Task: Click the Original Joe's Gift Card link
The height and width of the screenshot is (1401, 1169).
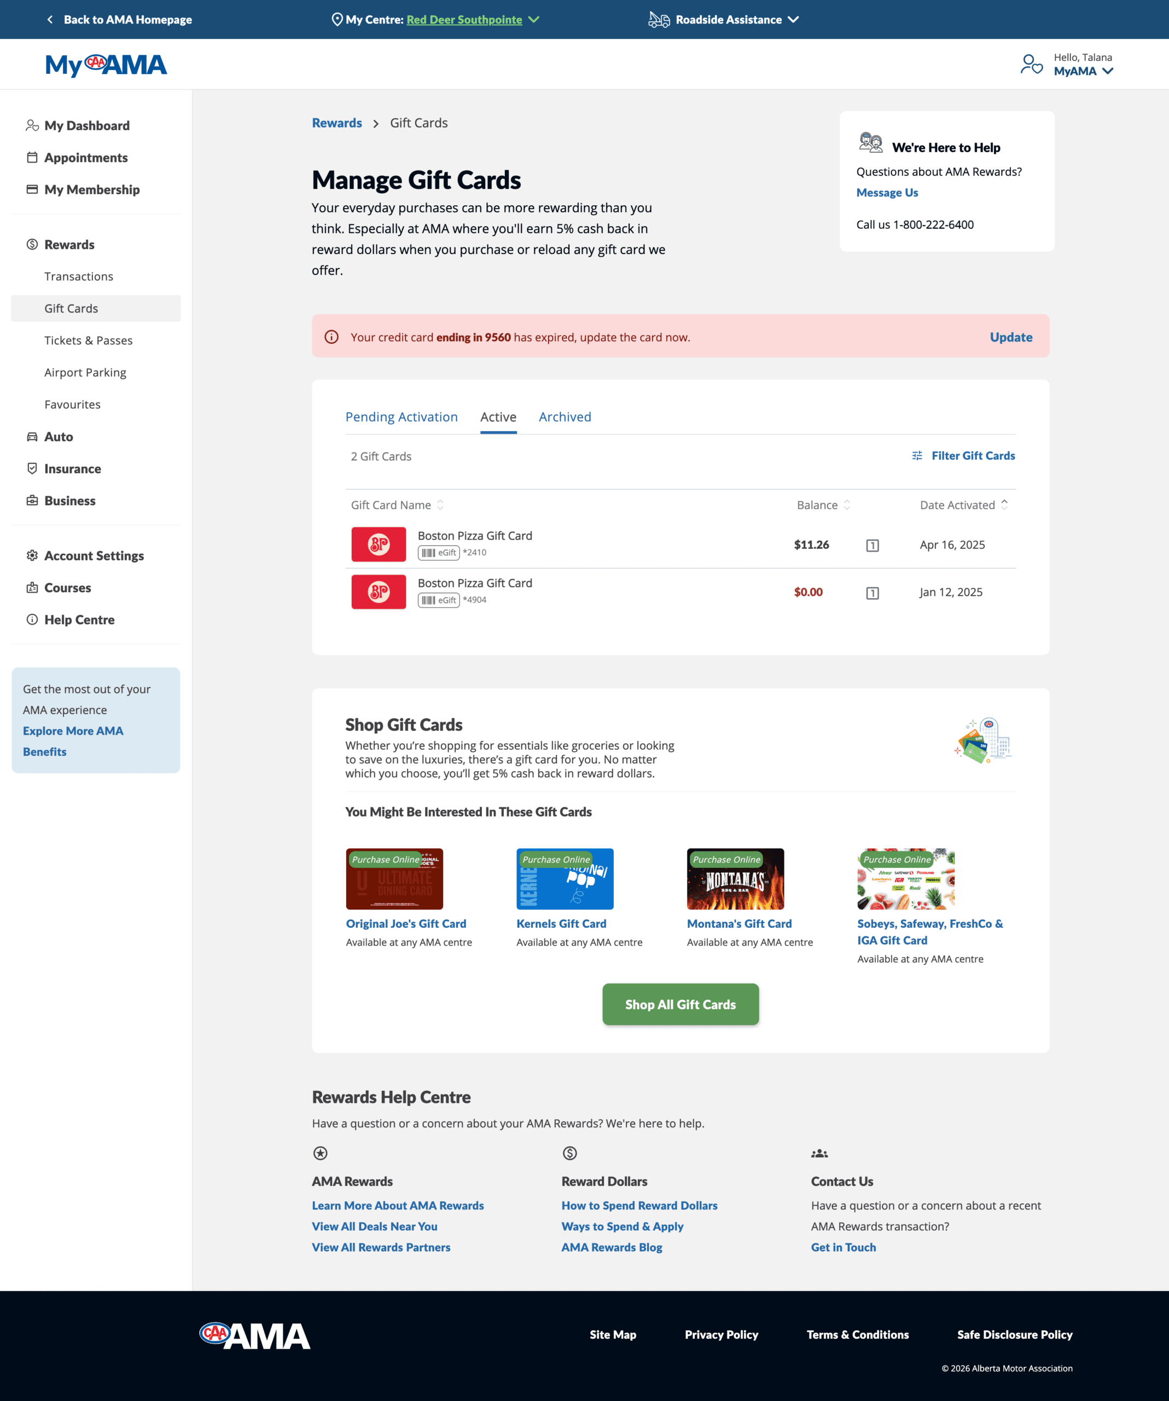Action: tap(406, 923)
